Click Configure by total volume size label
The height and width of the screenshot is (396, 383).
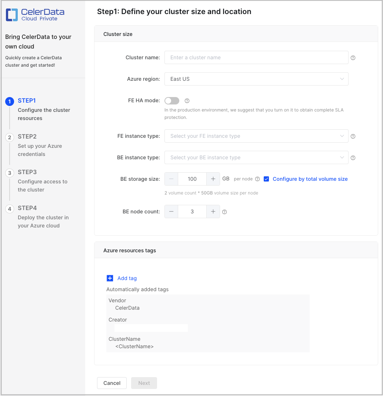tap(310, 179)
